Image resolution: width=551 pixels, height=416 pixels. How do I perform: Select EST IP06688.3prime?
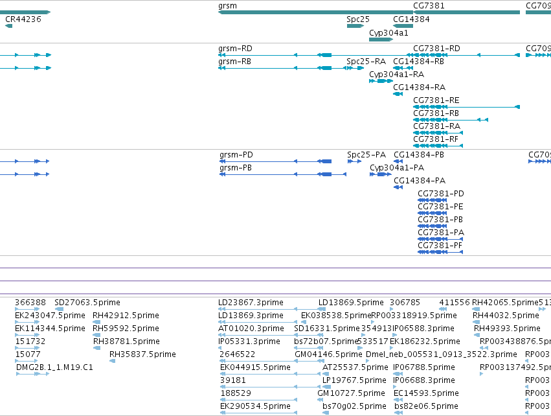(395, 387)
